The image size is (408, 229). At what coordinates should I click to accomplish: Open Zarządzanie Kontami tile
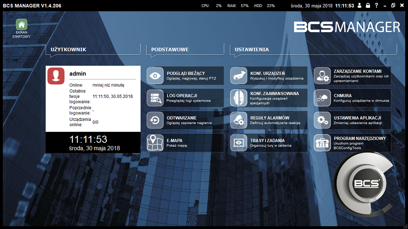point(352,76)
